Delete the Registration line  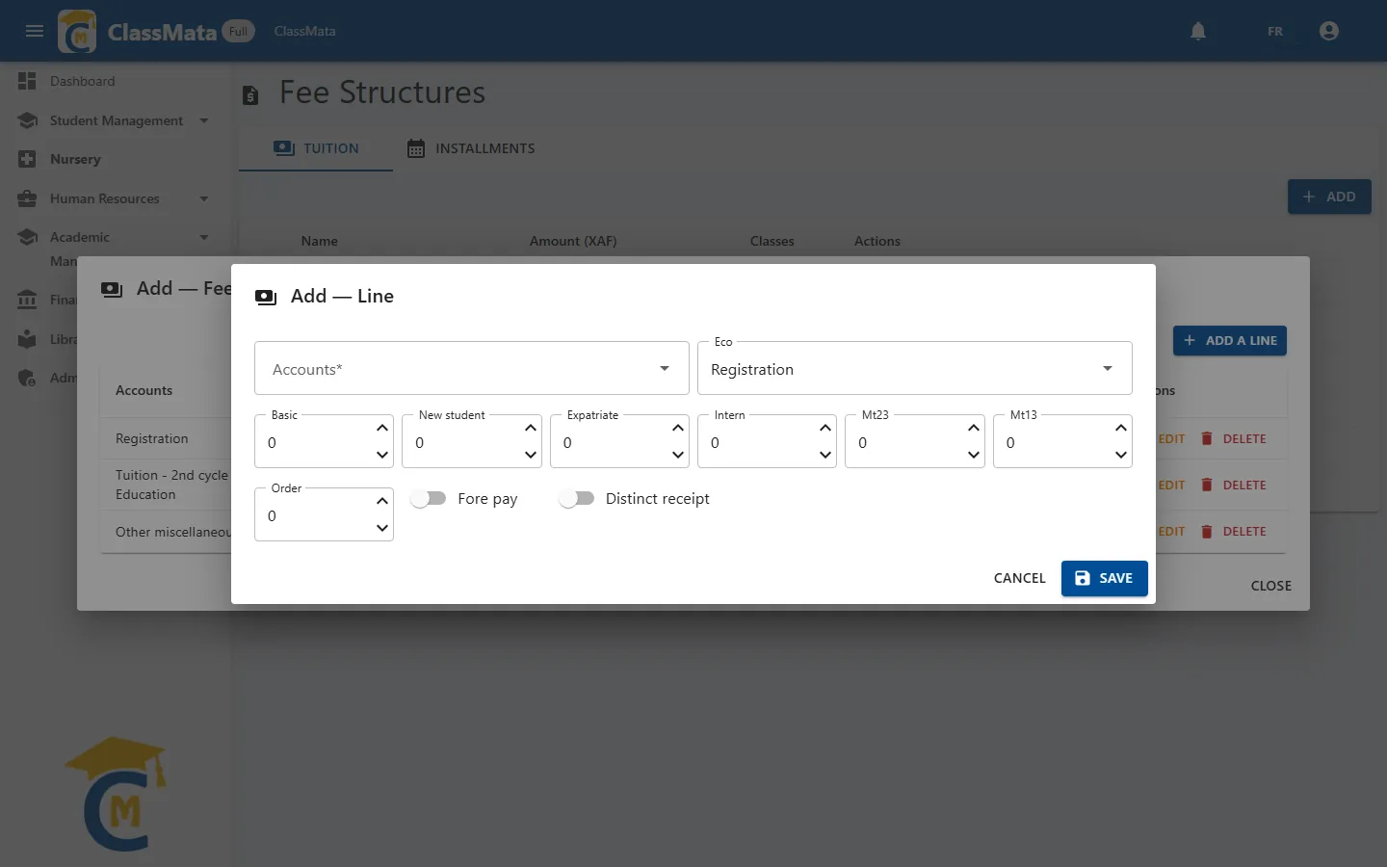coord(1234,438)
